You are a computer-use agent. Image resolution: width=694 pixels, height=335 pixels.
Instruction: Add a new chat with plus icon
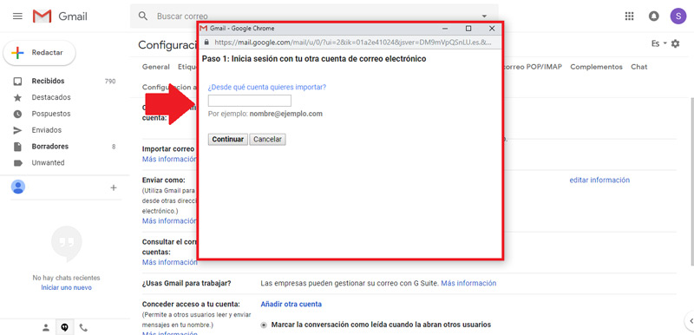114,187
